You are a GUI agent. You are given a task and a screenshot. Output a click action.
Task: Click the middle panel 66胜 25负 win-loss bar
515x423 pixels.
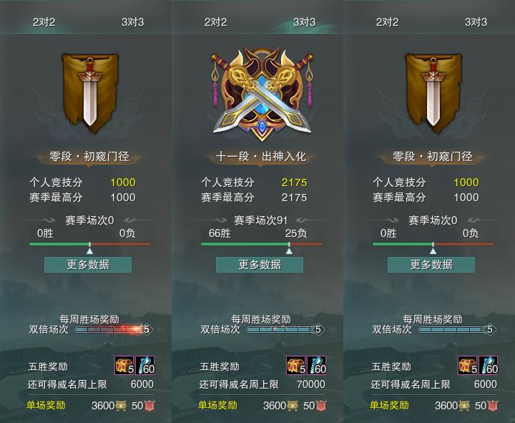point(262,244)
